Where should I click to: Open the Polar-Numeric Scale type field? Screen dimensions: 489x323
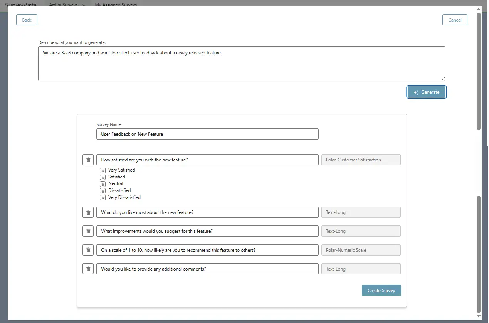pos(361,250)
